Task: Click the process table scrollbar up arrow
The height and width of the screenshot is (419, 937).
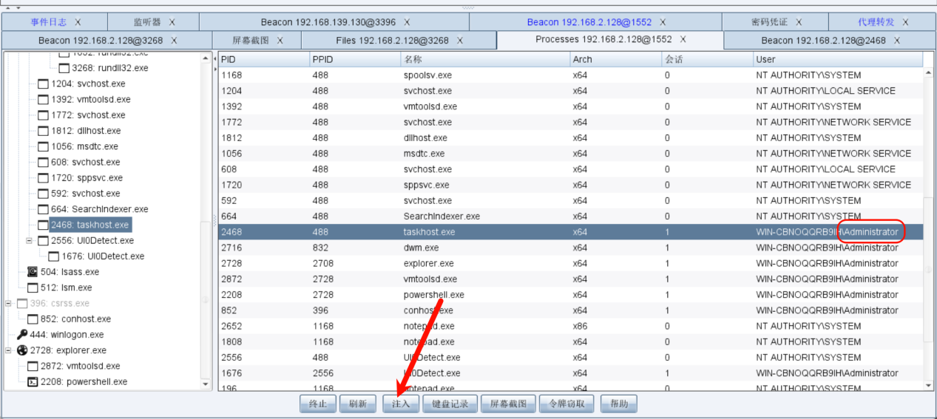Action: 929,72
